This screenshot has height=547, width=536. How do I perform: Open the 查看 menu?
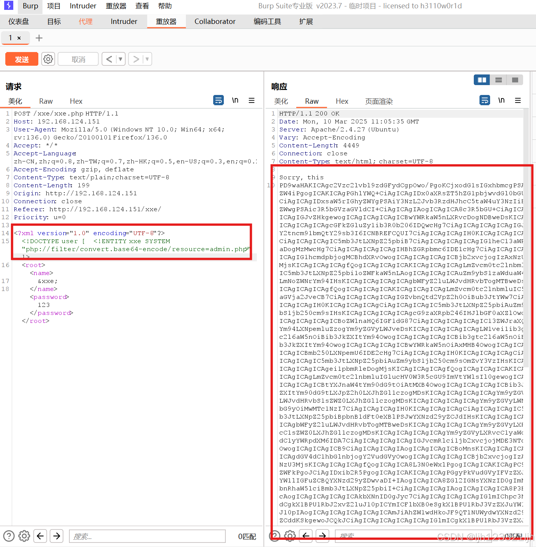142,6
